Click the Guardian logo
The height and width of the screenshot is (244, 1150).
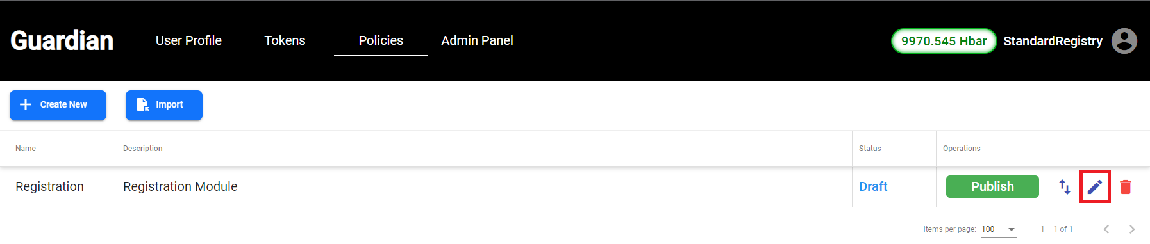tap(62, 40)
